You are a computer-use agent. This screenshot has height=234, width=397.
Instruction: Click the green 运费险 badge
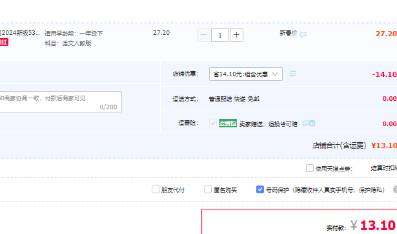coord(228,123)
